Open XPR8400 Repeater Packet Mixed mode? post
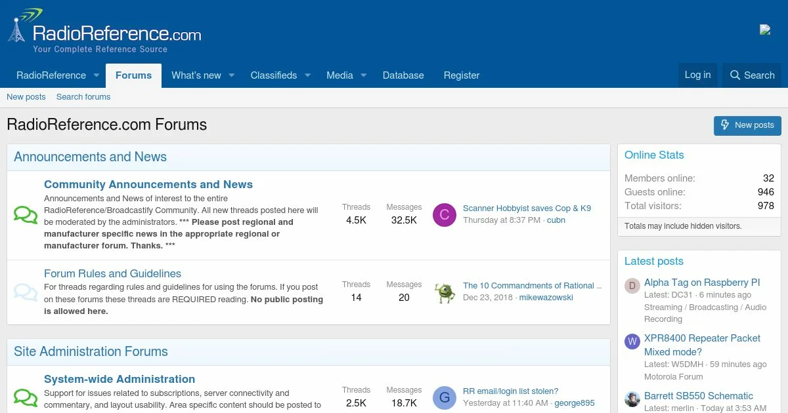 (702, 345)
